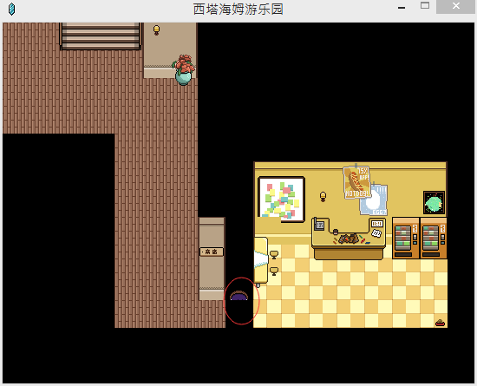
Task: Click the purple half-dome object by the doorway
Action: coord(238,296)
